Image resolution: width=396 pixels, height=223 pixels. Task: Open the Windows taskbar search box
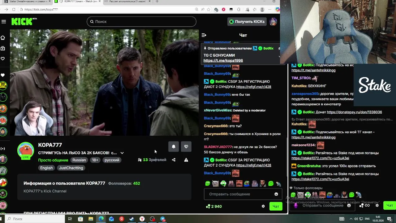pyautogui.click(x=36, y=219)
